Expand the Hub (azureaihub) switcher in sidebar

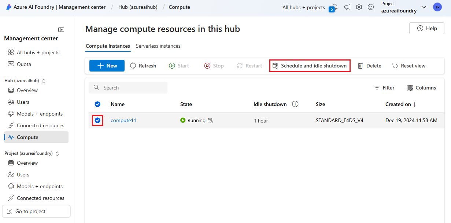tap(44, 81)
